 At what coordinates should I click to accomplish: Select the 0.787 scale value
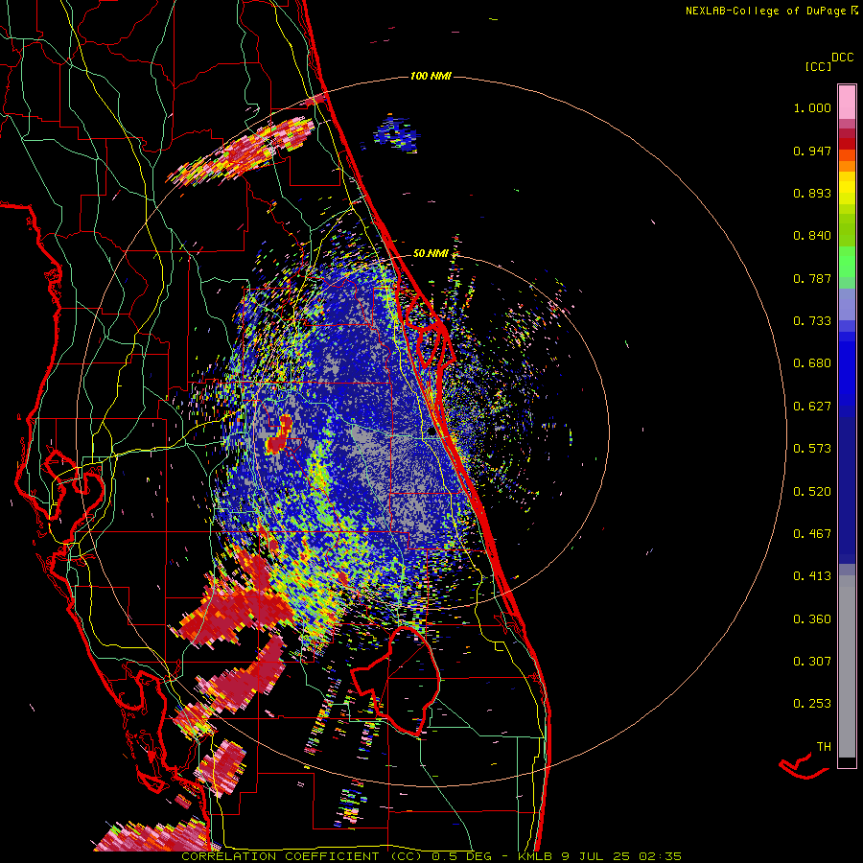tap(812, 278)
